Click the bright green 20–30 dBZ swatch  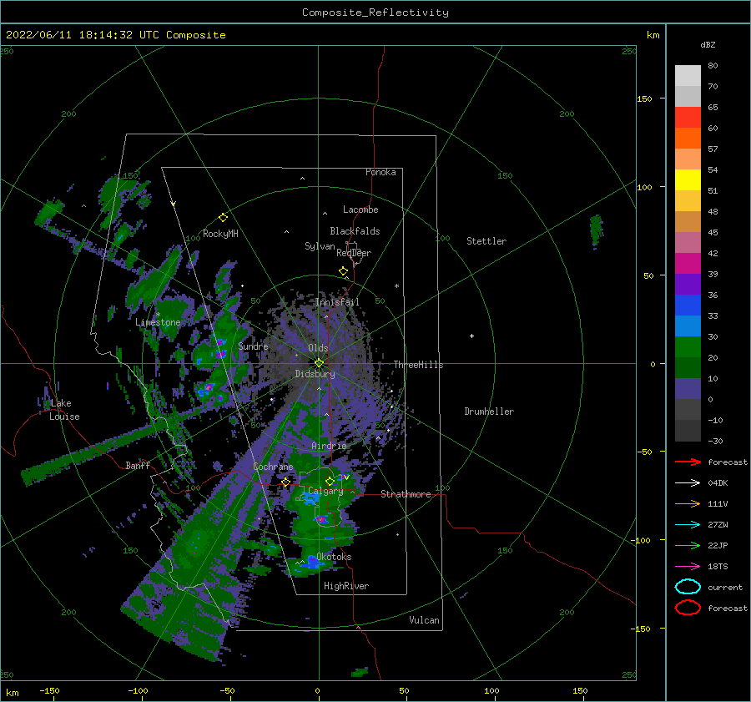click(x=688, y=347)
